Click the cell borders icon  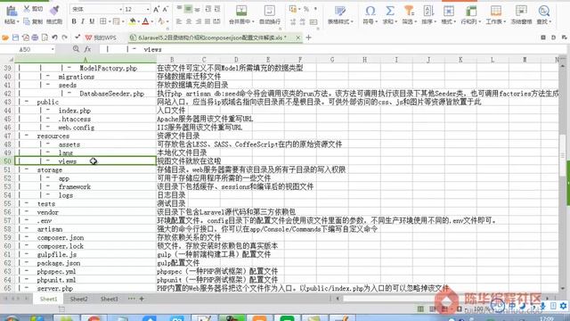coord(103,21)
